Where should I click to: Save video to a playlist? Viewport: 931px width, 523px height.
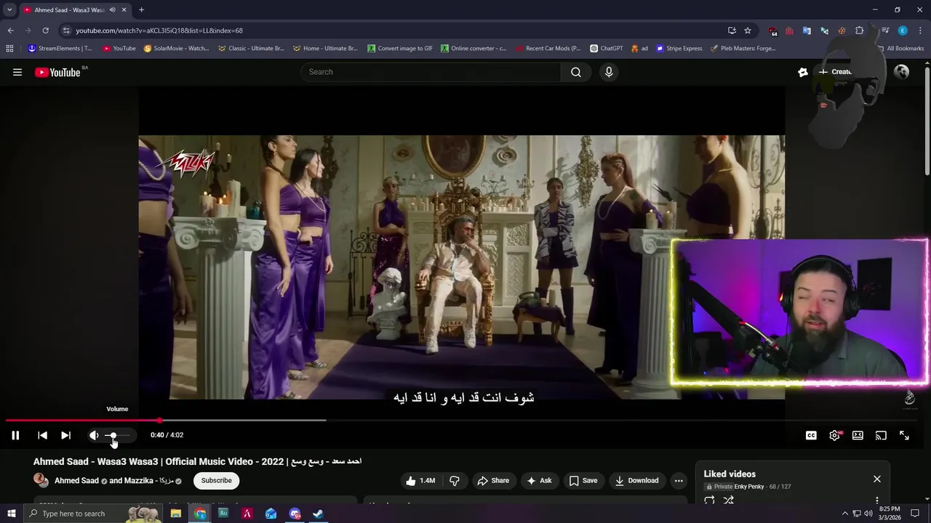(x=583, y=480)
